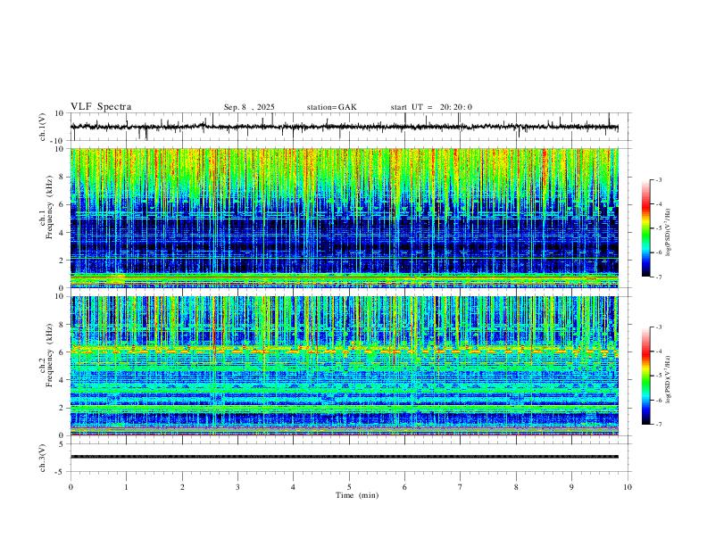Click the time axis tick label '10'
This screenshot has width=707, height=546.
point(628,487)
